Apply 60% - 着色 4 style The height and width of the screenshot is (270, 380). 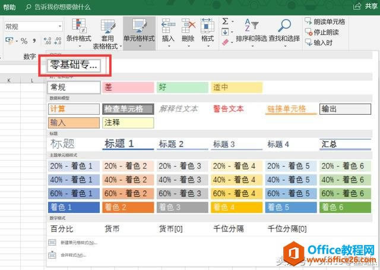pyautogui.click(x=236, y=193)
